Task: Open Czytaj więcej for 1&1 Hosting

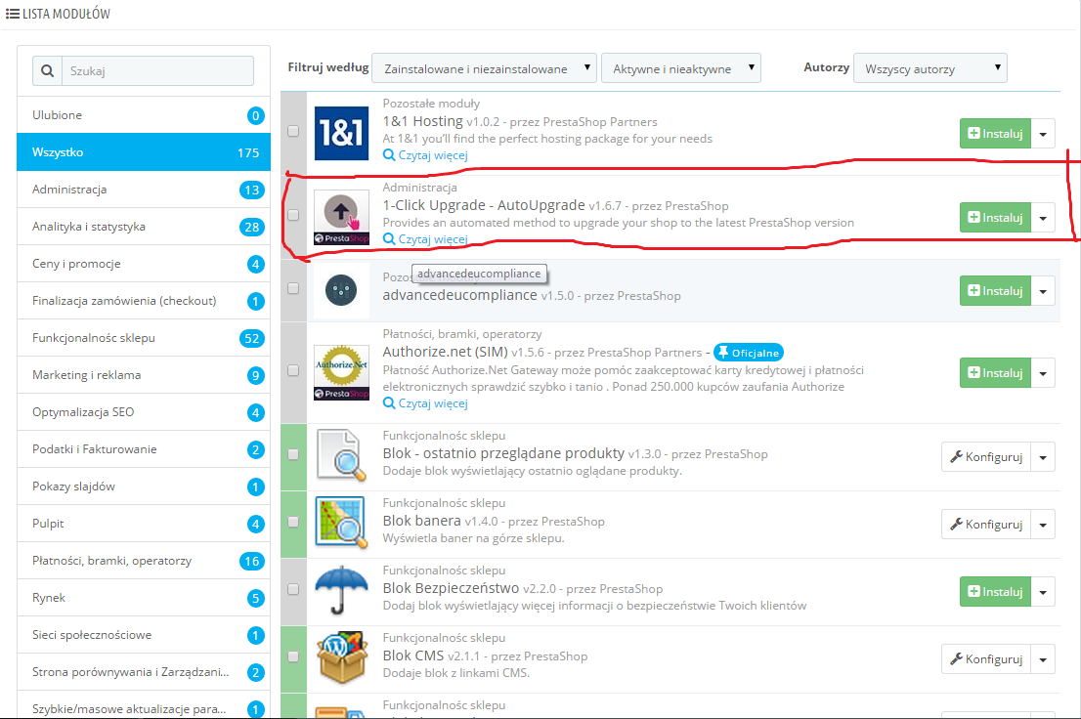Action: pyautogui.click(x=425, y=155)
